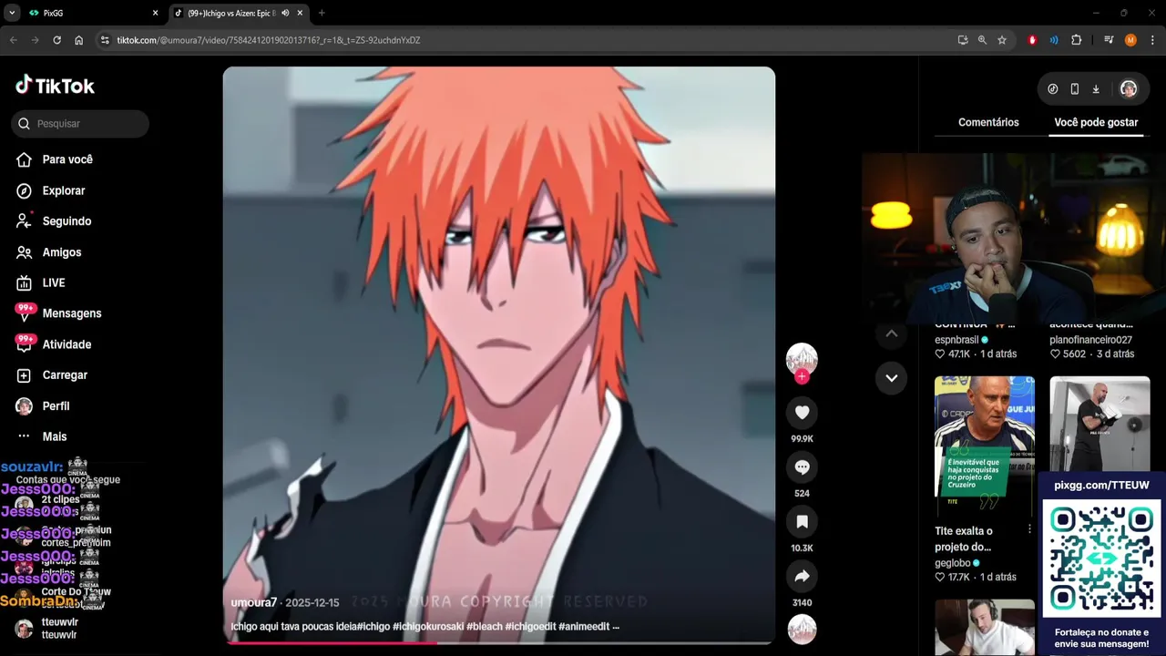Open a new browser tab

pos(322,13)
